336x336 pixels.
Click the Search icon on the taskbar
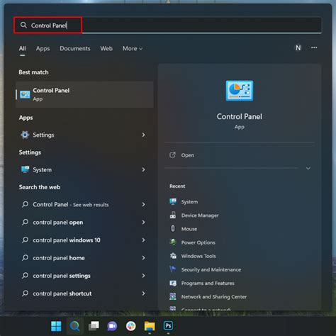[x=74, y=326]
